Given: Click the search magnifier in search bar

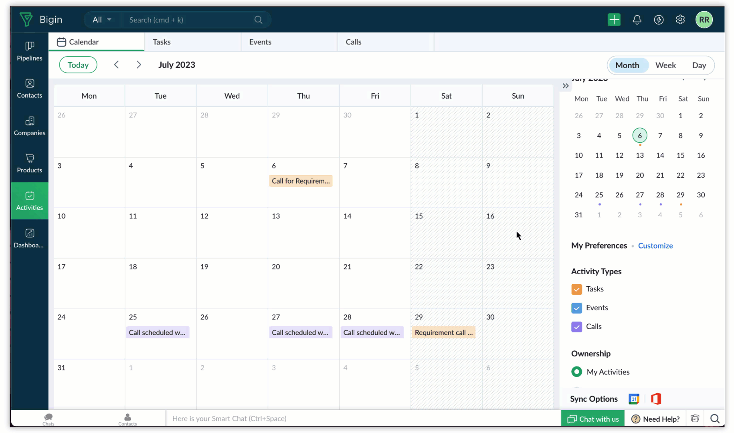Looking at the screenshot, I should pos(258,20).
